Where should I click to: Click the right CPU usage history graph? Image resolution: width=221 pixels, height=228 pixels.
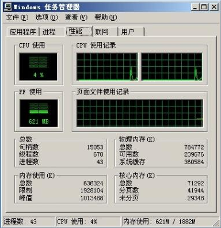coord(172,67)
